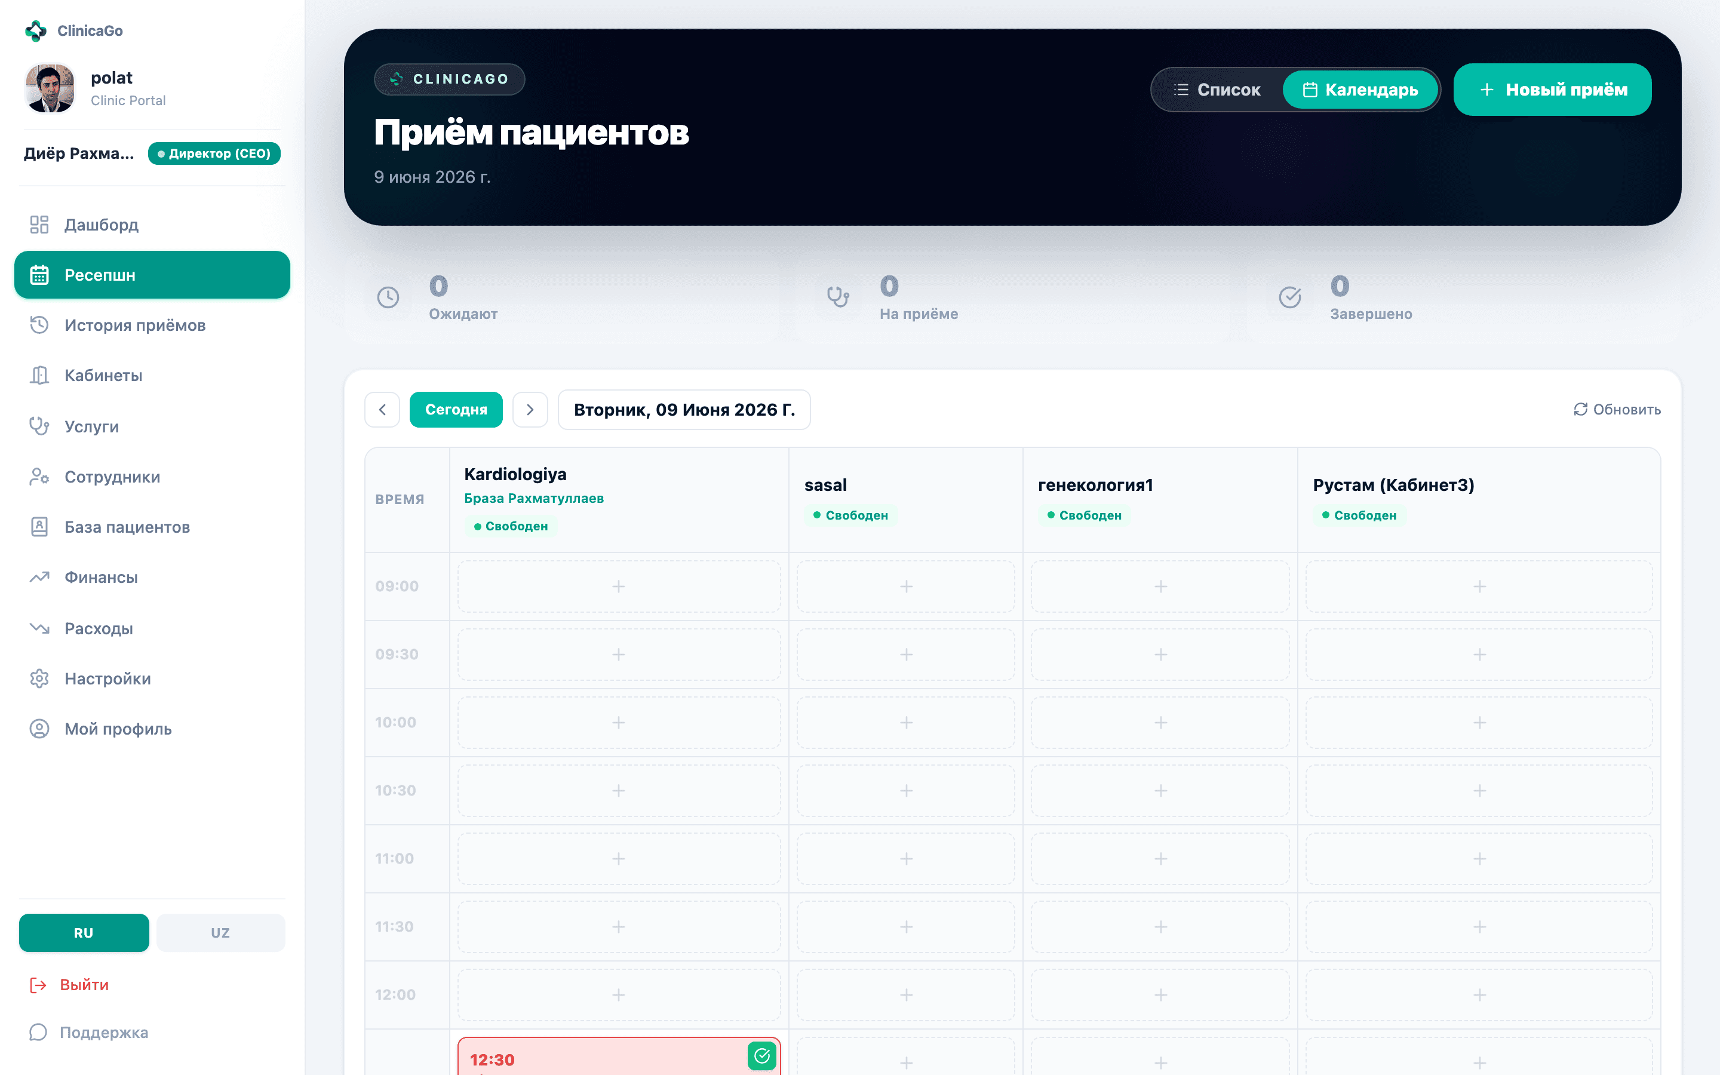Add appointment at 11:30 in Kardiologiya
The height and width of the screenshot is (1075, 1720).
619,926
